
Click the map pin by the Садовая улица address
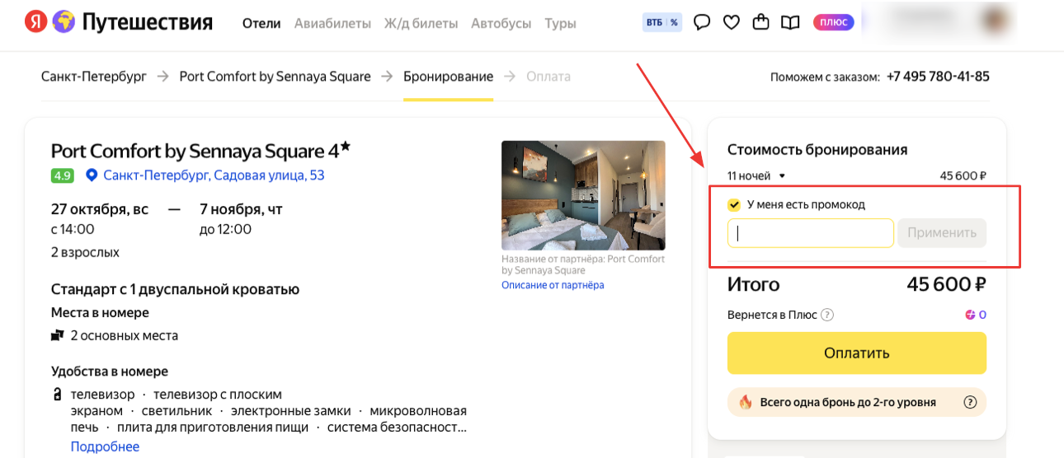pyautogui.click(x=92, y=175)
